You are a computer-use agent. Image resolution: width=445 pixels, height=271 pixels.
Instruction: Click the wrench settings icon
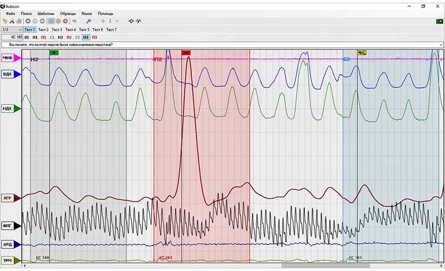88,21
